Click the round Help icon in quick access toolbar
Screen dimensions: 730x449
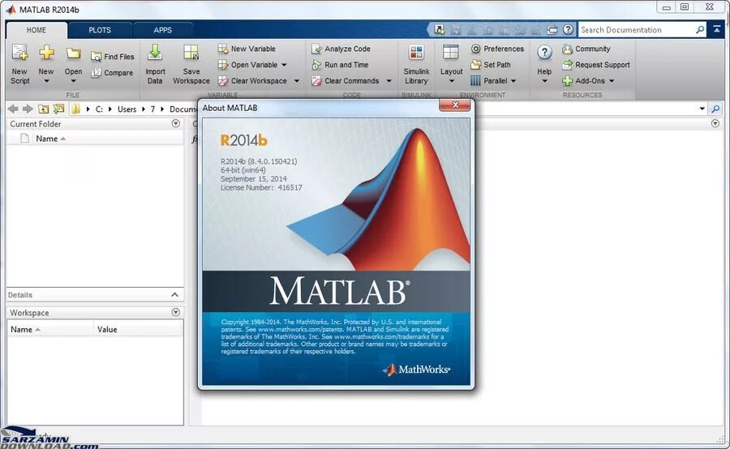point(568,30)
